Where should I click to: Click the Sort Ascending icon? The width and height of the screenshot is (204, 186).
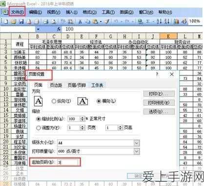point(159,22)
